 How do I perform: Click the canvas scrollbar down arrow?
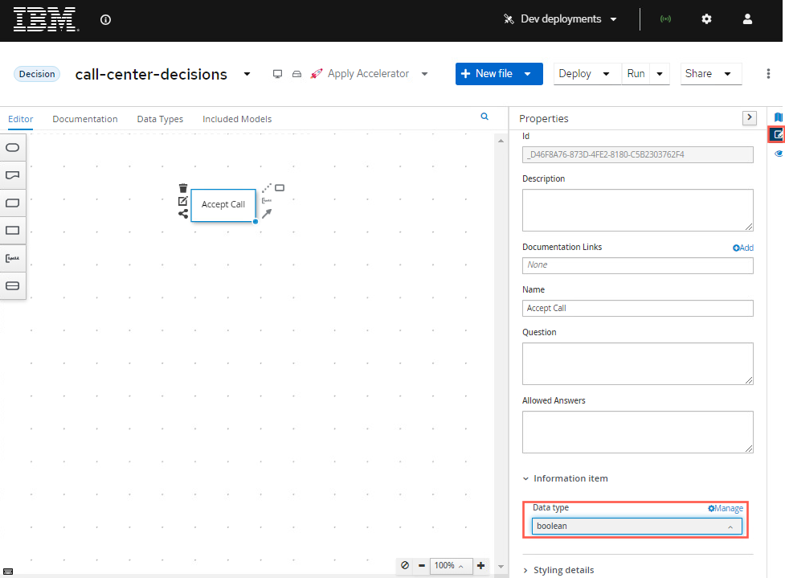[501, 567]
